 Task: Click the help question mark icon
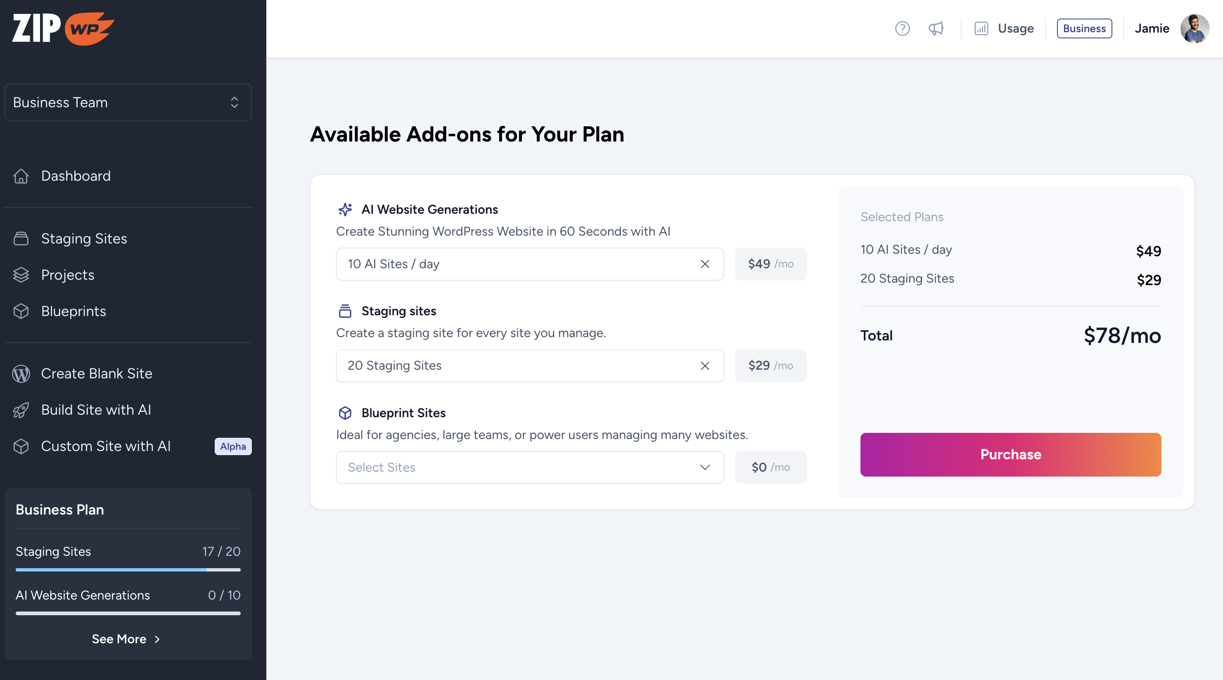point(902,28)
